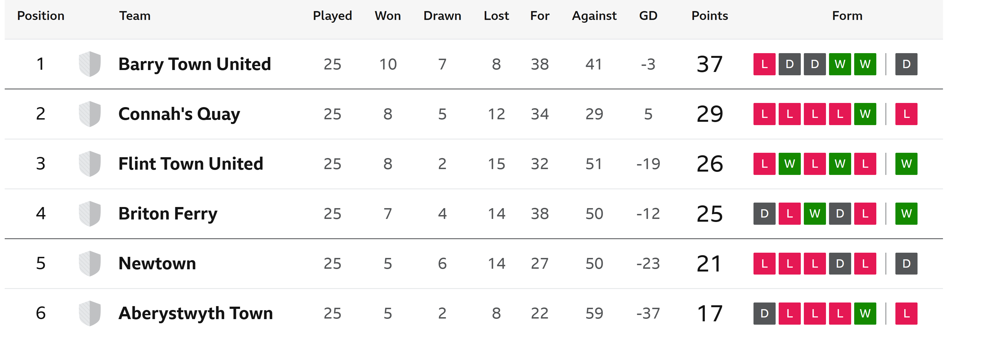Open the Barry Town United team link
Image resolution: width=990 pixels, height=349 pixels.
pyautogui.click(x=194, y=64)
